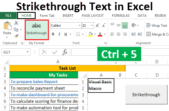Open Font Color dropdown arrow

point(105,34)
